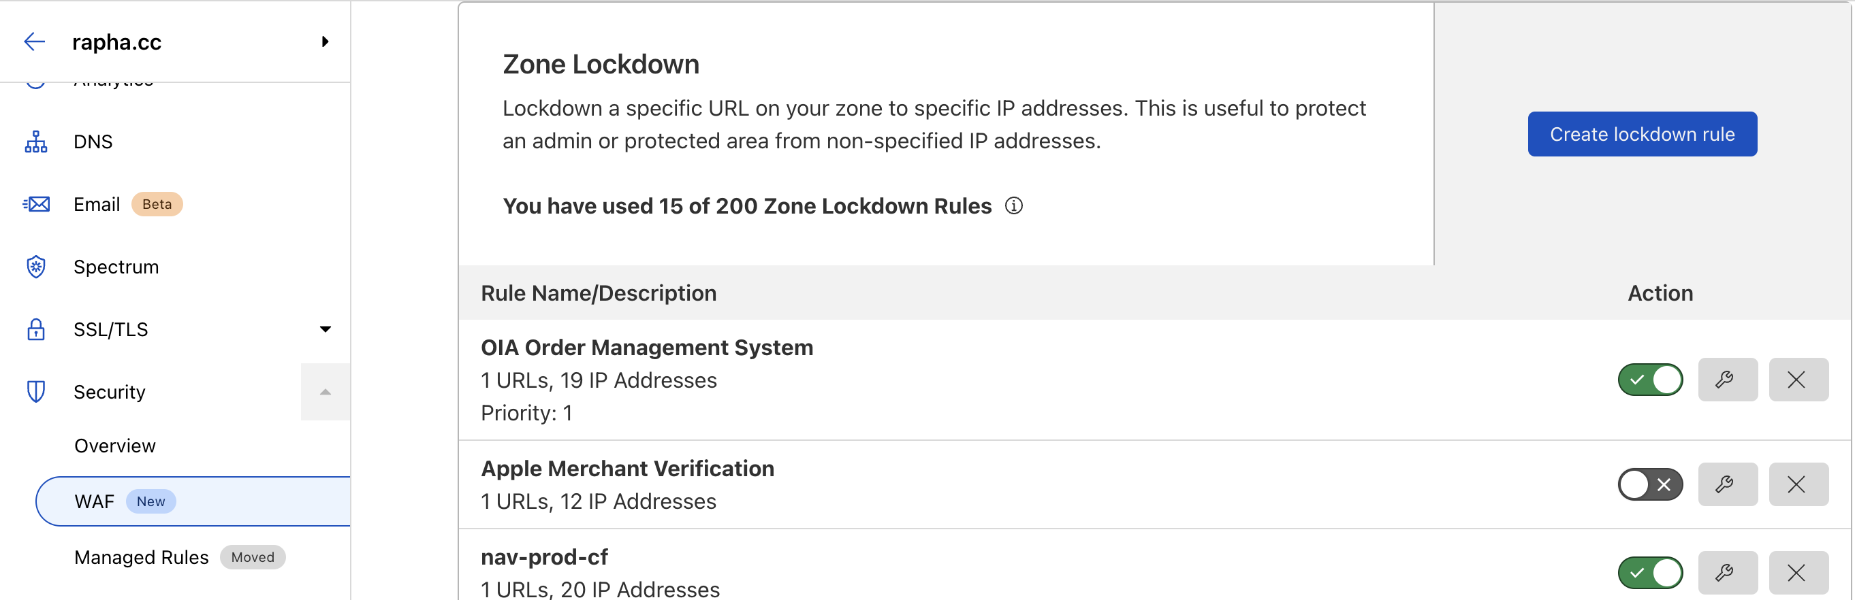This screenshot has width=1855, height=600.
Task: Turn off the nav-prod-cf rule toggle
Action: 1650,573
